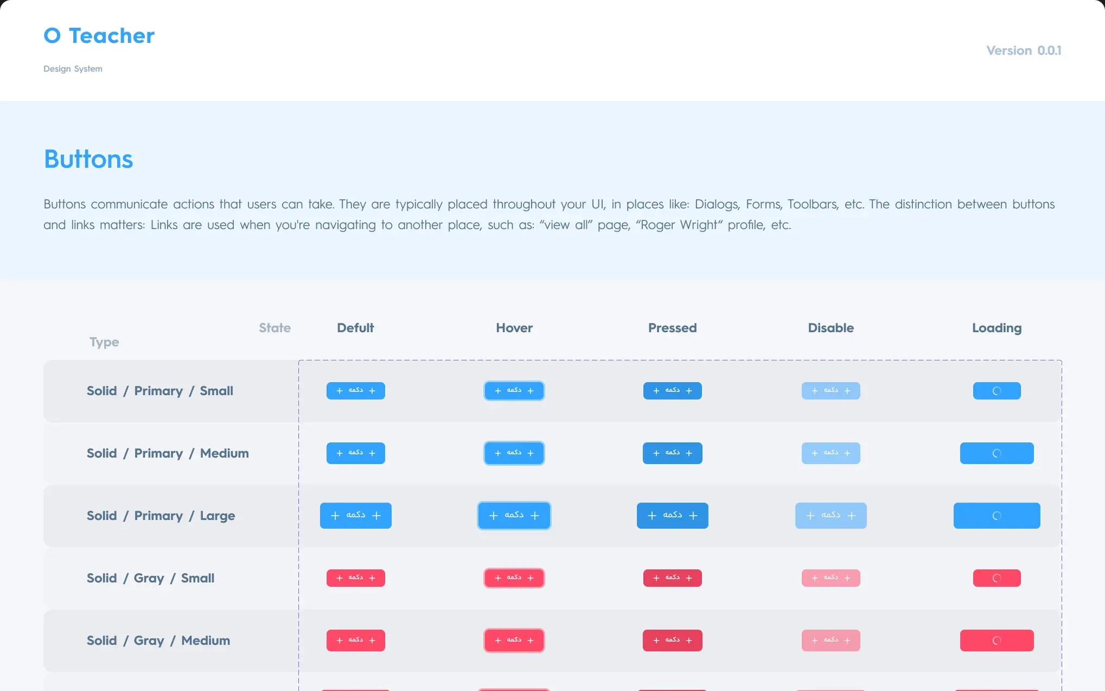Click the O Teacher logo title

click(99, 36)
